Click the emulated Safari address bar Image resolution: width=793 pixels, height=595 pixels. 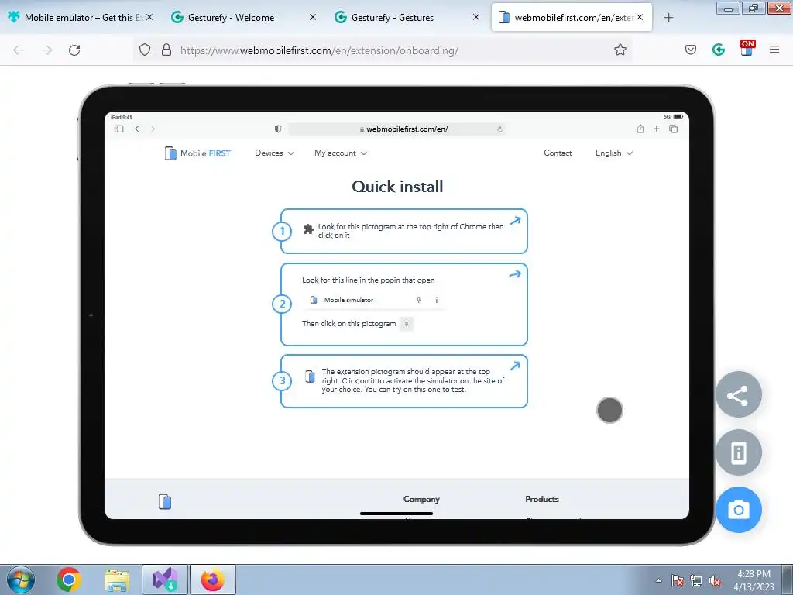coord(397,129)
